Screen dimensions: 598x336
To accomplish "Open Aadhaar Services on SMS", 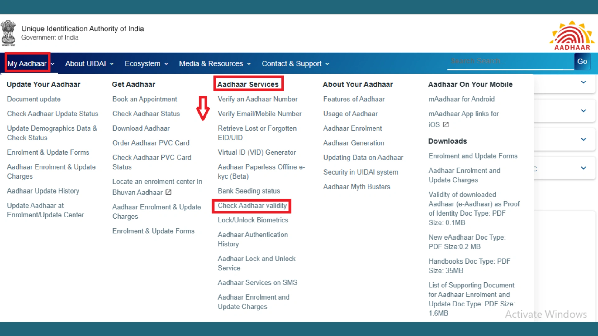I will point(258,282).
